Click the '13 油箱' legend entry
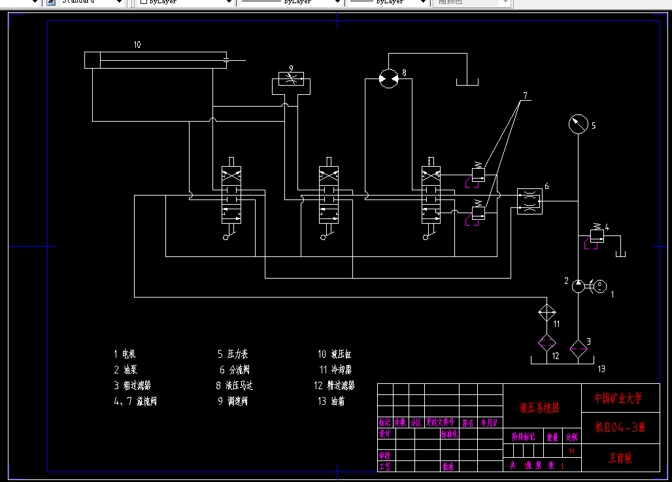The height and width of the screenshot is (482, 672). pyautogui.click(x=331, y=402)
